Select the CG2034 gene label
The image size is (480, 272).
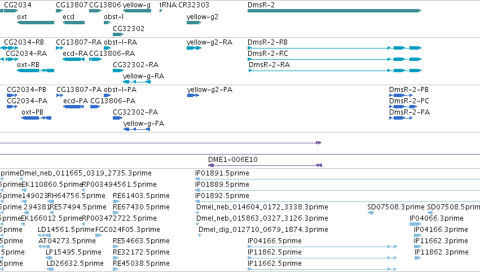click(x=17, y=5)
